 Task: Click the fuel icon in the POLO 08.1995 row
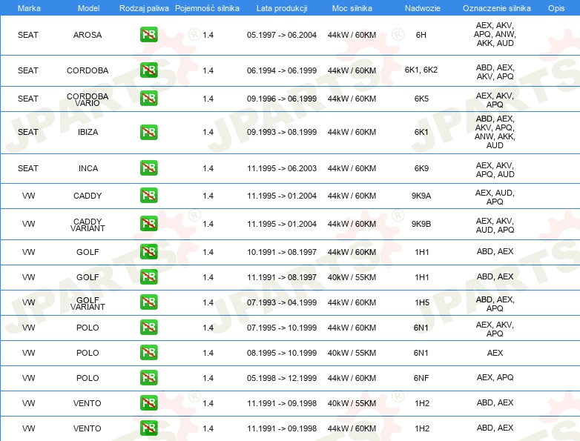(x=148, y=353)
